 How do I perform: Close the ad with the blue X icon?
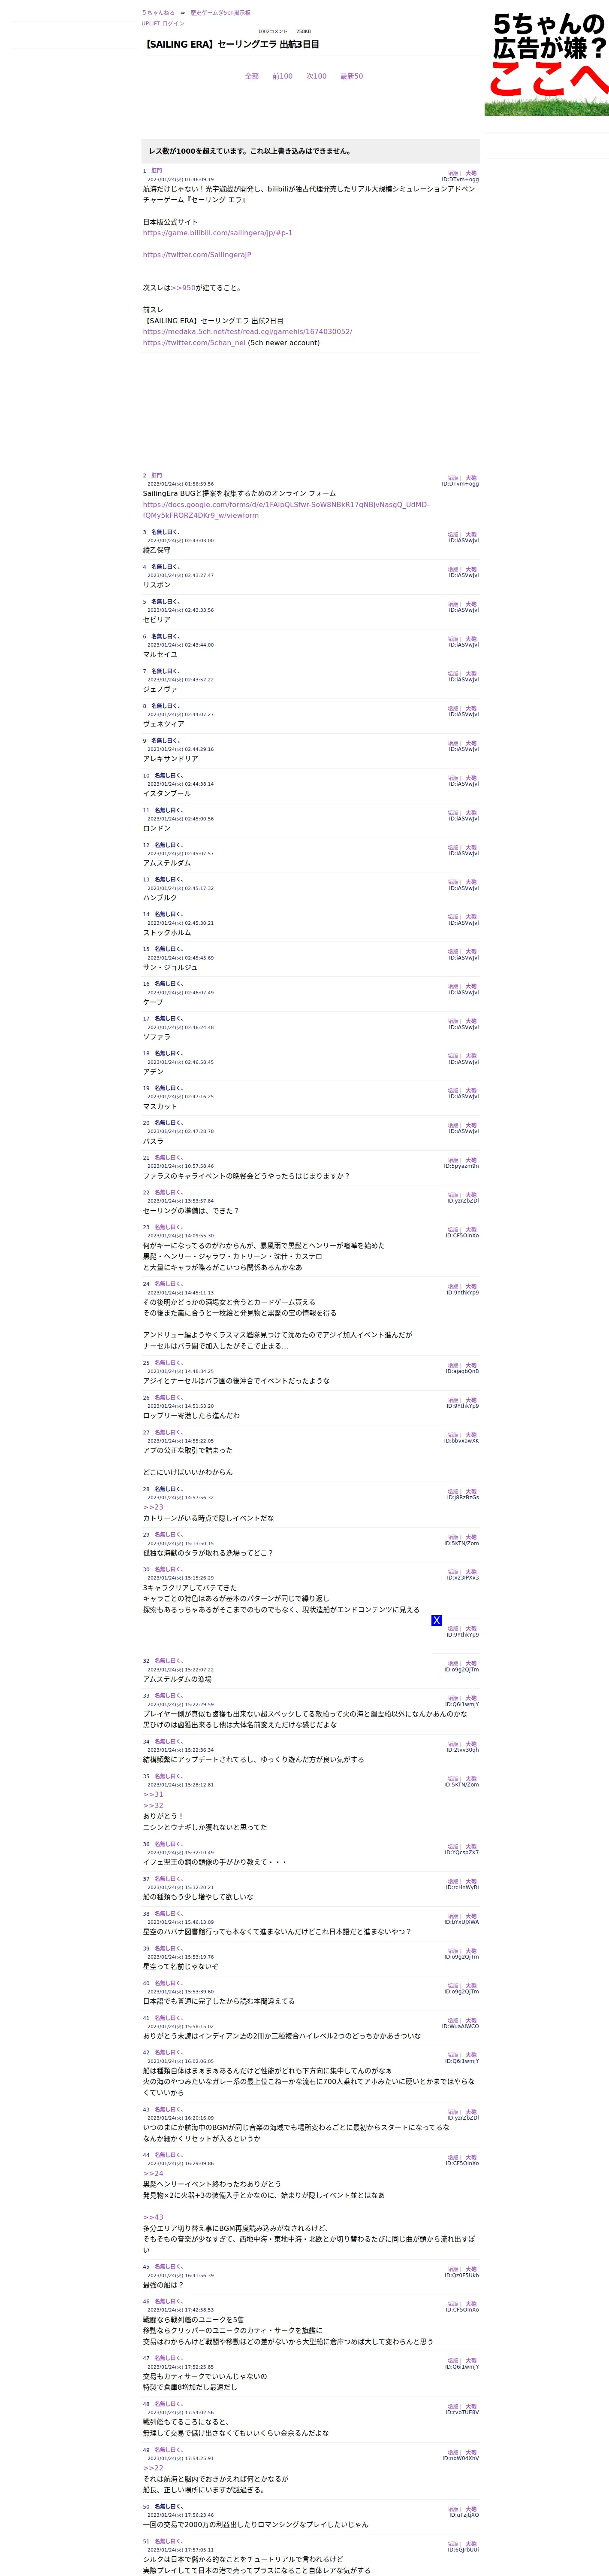436,1620
